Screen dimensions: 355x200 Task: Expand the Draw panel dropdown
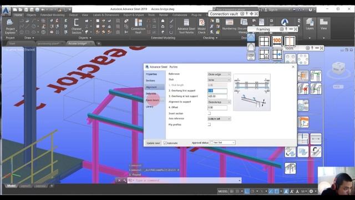point(29,38)
